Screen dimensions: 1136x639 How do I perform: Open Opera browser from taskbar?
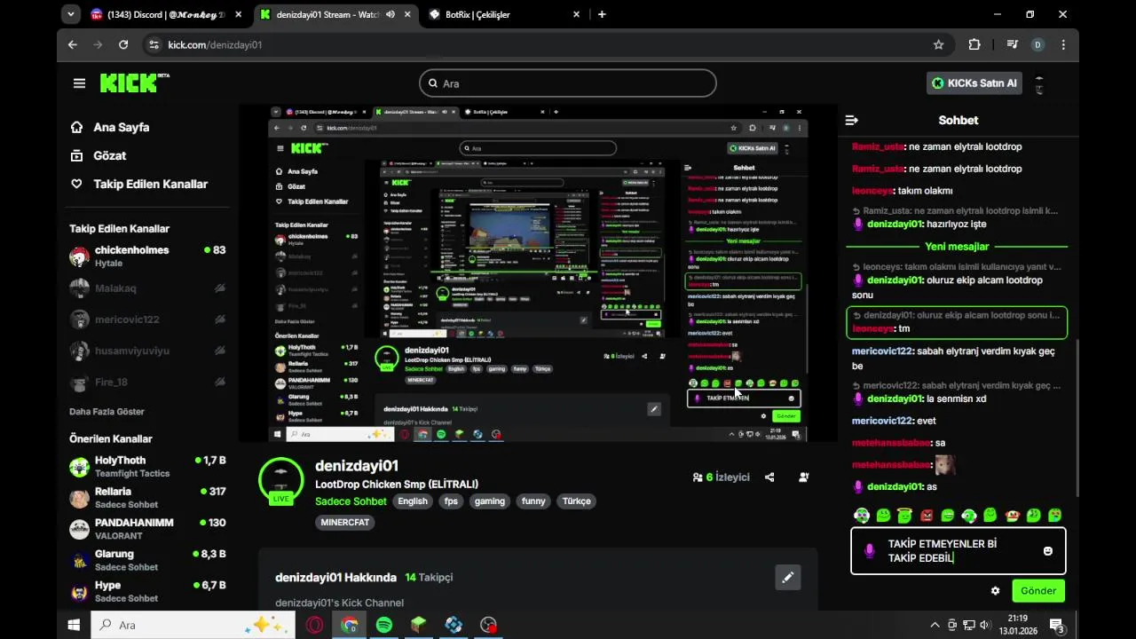(314, 625)
